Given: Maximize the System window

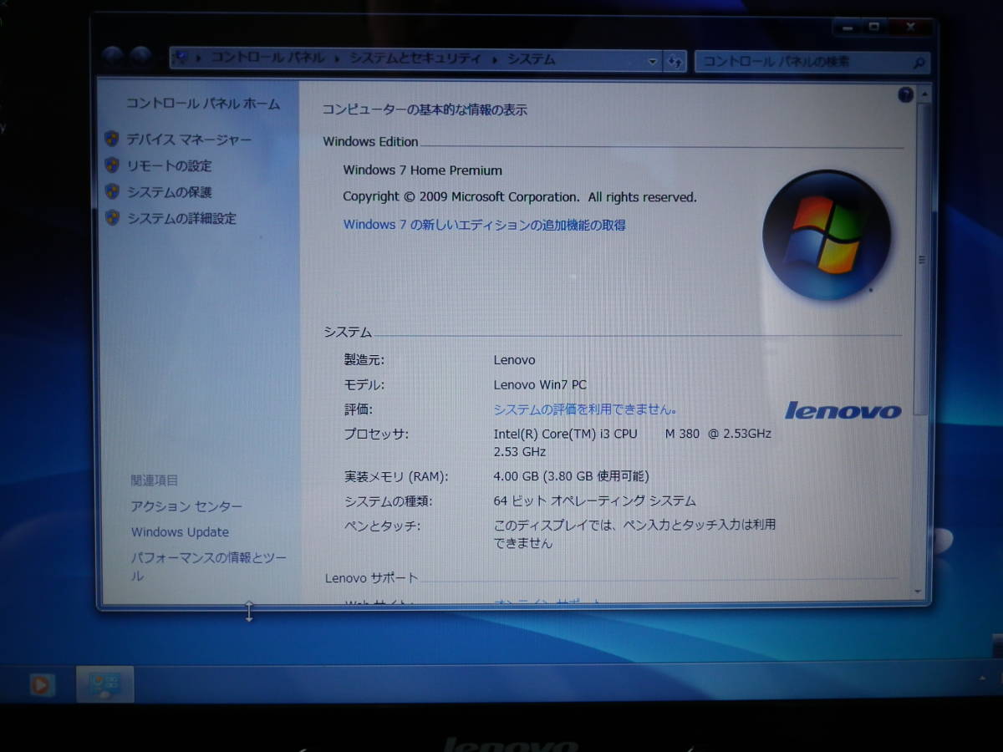Looking at the screenshot, I should tap(873, 27).
